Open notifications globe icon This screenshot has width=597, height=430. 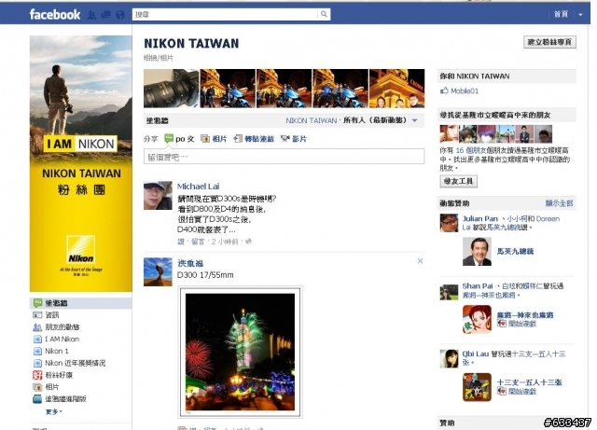pyautogui.click(x=120, y=15)
